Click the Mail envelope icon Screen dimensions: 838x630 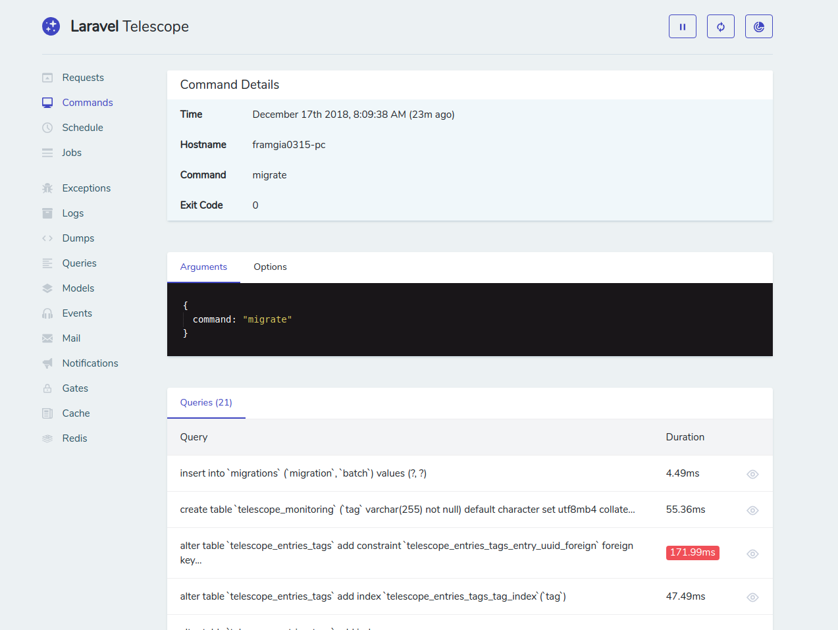47,338
